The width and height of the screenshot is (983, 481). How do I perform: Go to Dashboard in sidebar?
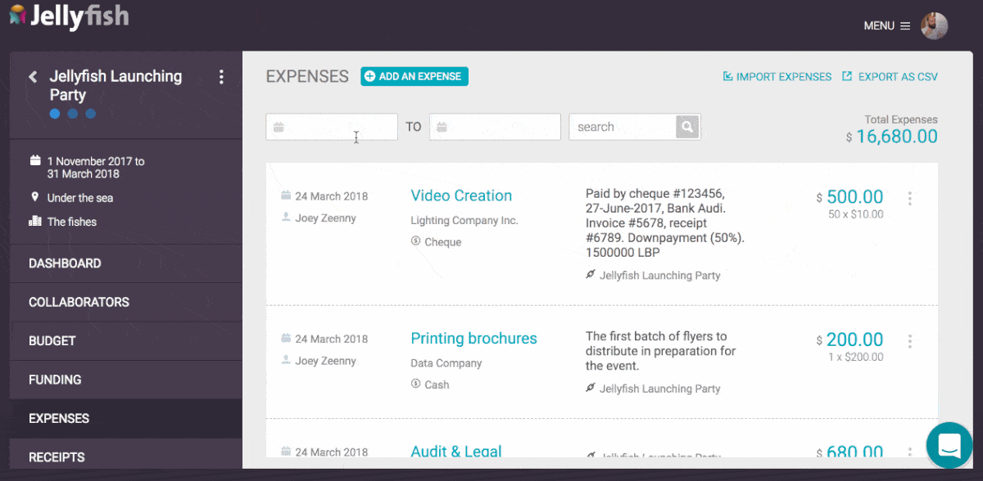point(126,263)
